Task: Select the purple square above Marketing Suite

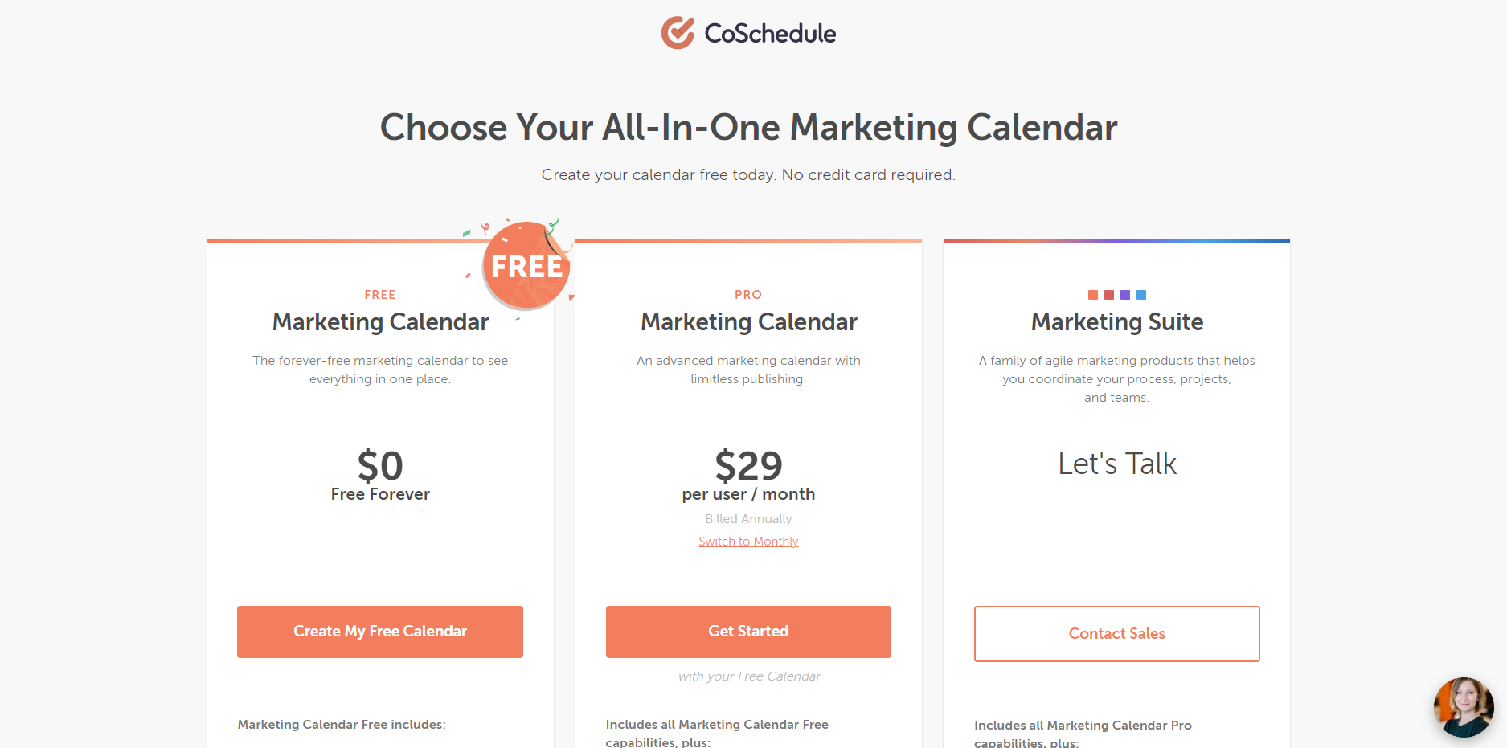Action: (1125, 295)
